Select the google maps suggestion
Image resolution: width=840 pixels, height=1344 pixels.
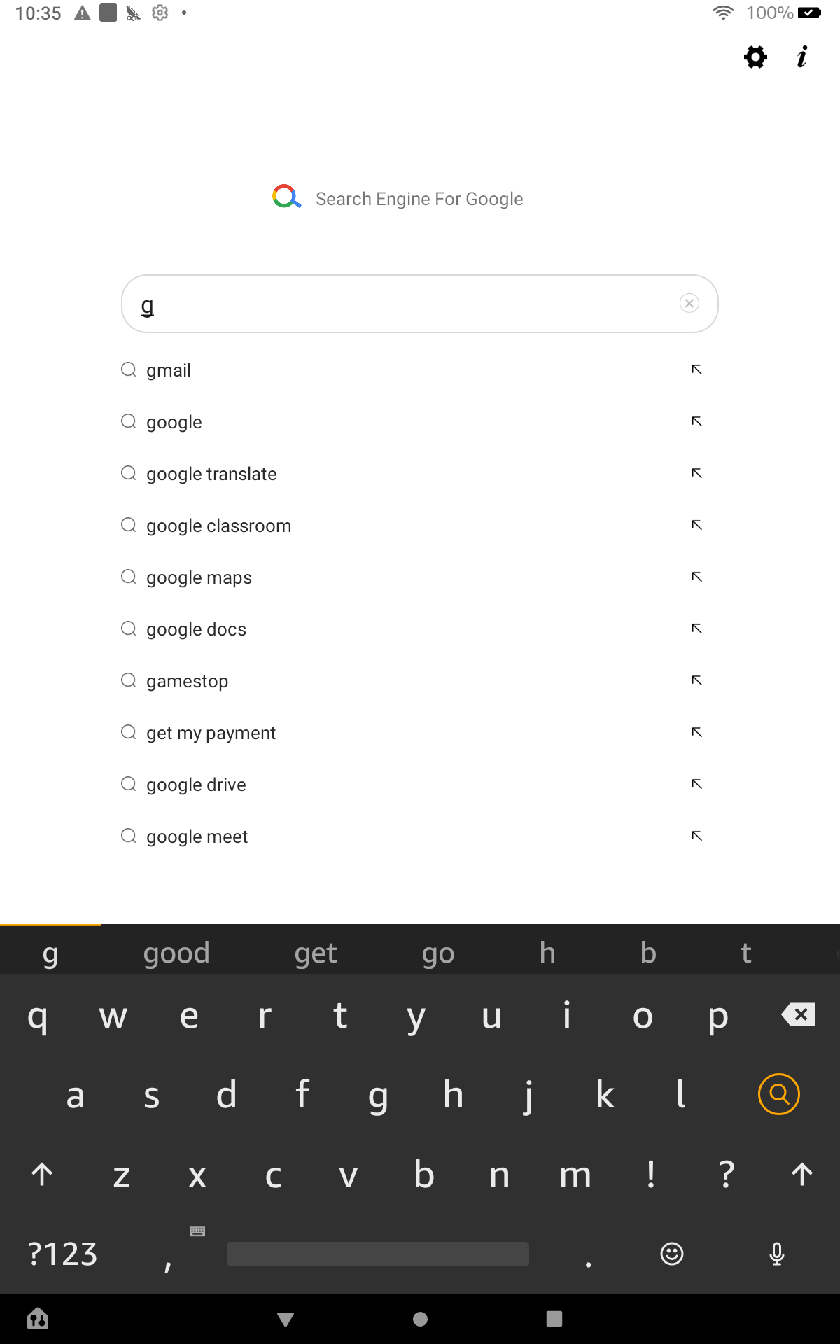199,577
